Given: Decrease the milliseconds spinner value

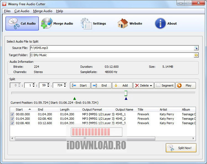Looking at the screenshot, I should pyautogui.click(x=65, y=86).
